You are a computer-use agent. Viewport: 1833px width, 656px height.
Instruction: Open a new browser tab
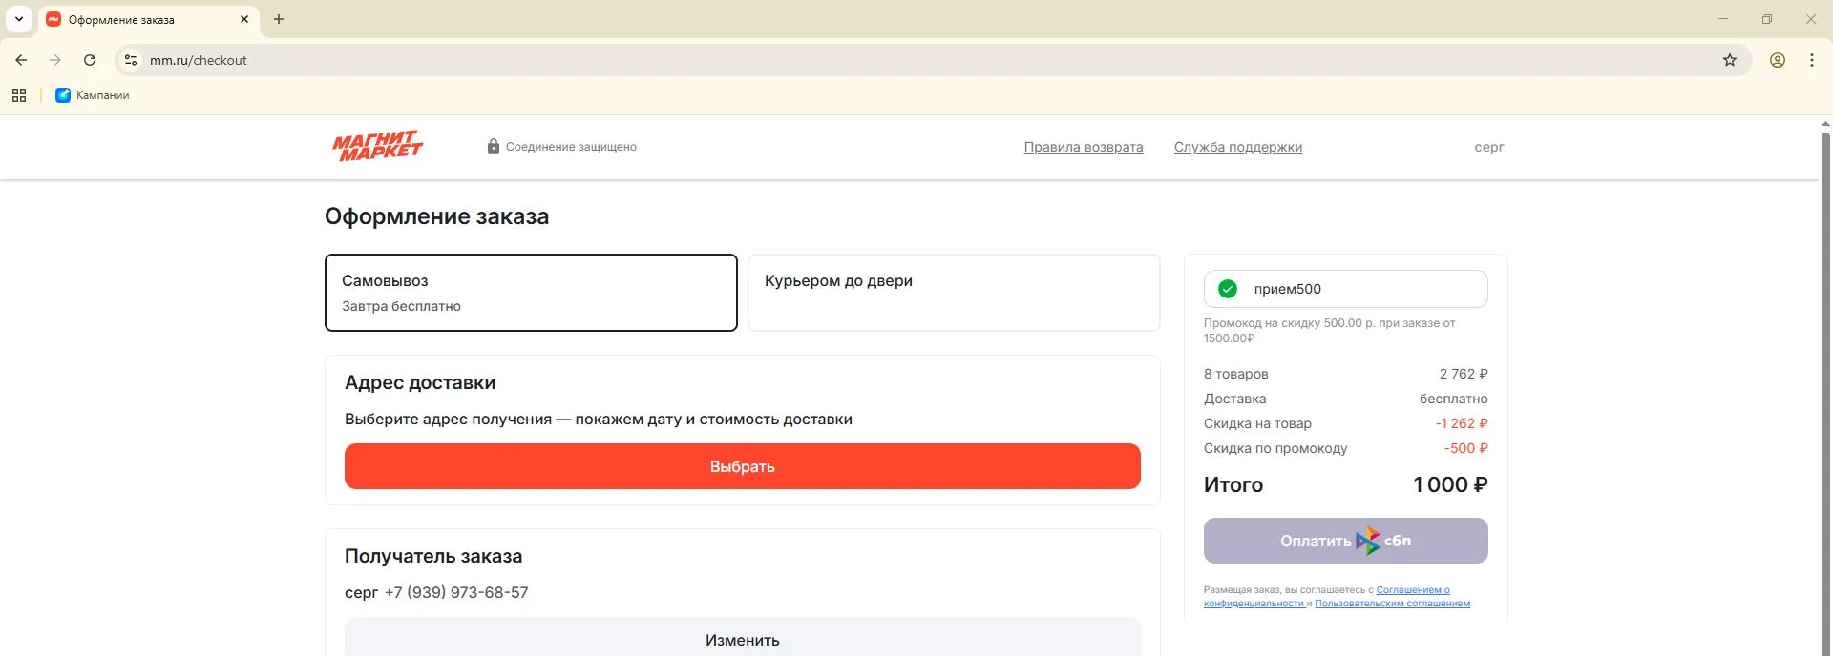[279, 19]
